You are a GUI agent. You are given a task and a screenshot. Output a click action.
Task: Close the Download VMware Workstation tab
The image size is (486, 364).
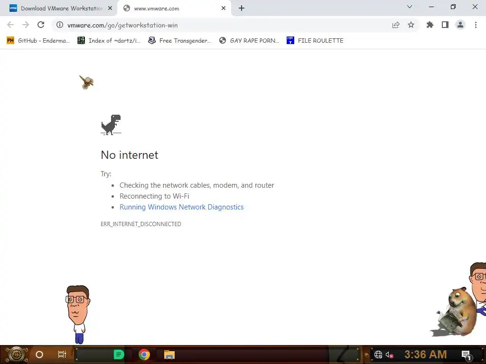(110, 9)
